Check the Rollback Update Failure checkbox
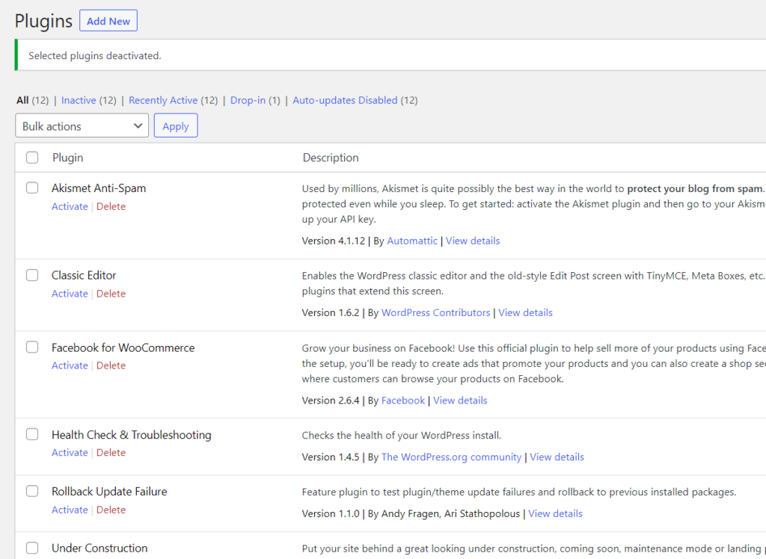 [x=32, y=491]
